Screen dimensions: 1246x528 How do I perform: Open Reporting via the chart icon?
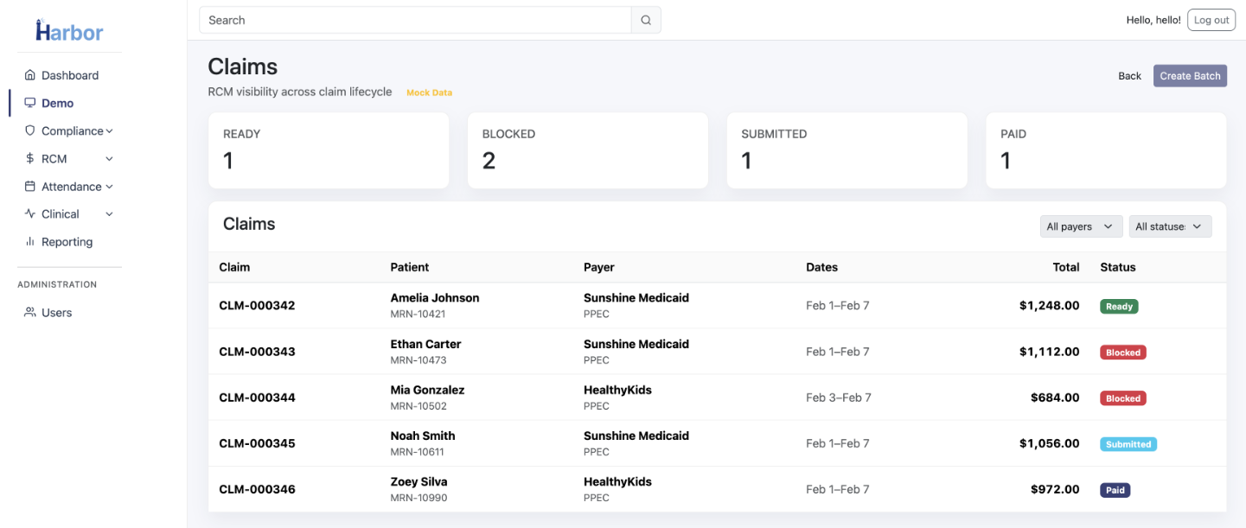[30, 241]
